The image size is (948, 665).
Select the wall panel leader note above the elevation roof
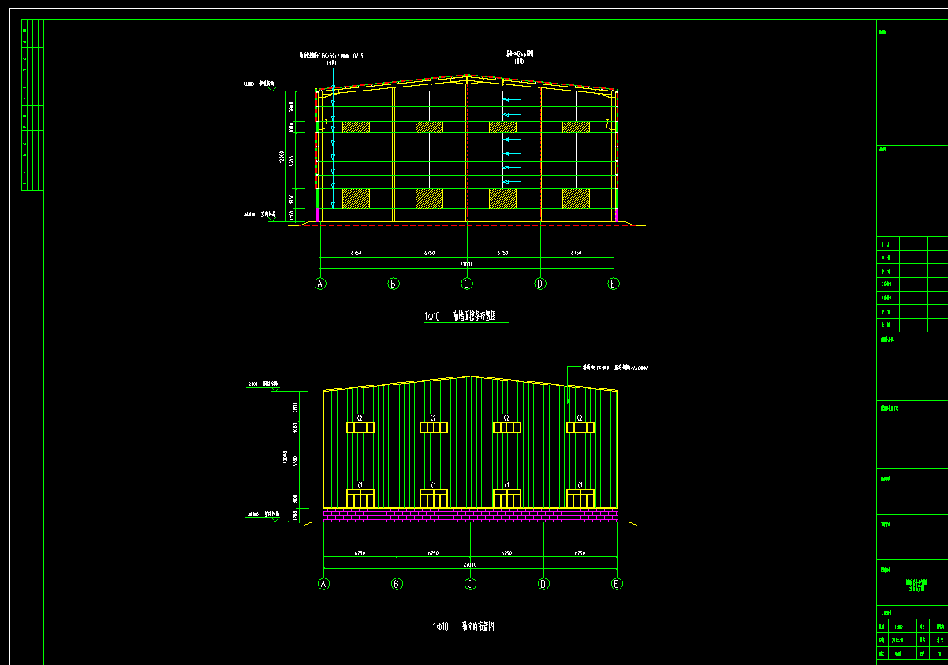point(615,367)
